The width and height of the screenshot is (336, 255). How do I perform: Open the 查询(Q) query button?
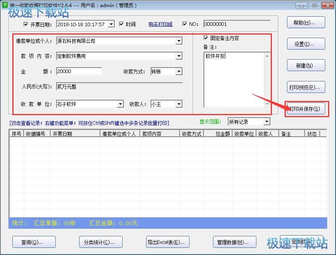point(34,242)
